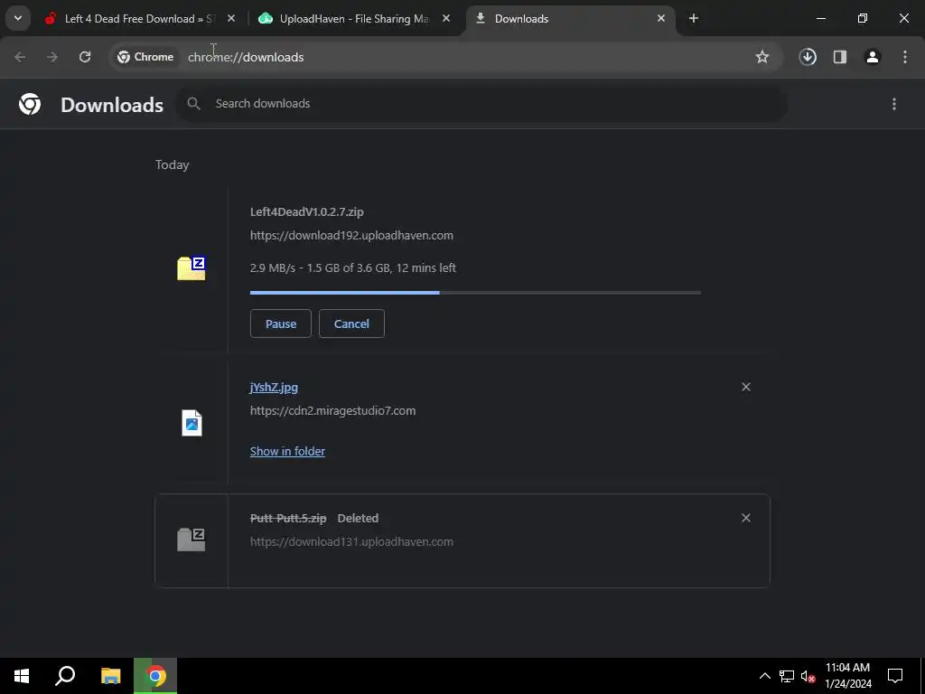The height and width of the screenshot is (694, 925).
Task: Click the greyed zip icon for Putt-Putt
Action: coord(192,539)
